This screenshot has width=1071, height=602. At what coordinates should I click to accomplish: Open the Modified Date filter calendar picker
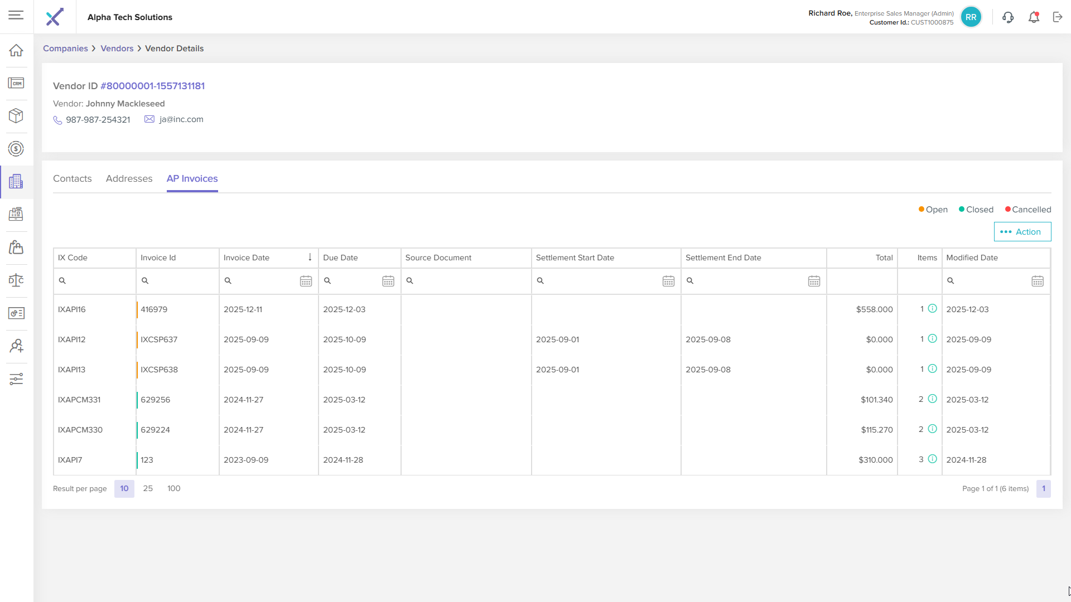(x=1038, y=281)
